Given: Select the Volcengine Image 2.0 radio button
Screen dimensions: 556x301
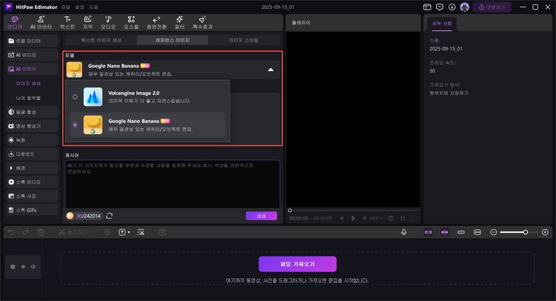Looking at the screenshot, I should point(75,97).
